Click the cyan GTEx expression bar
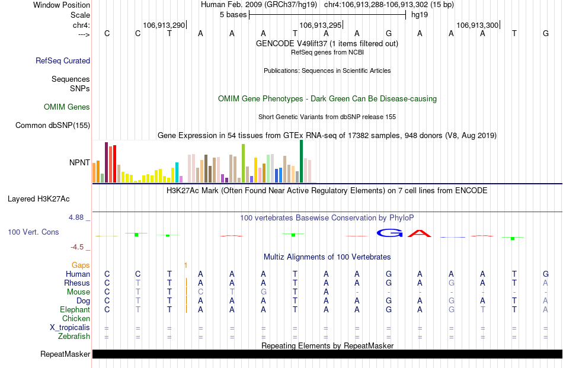Screen dimensions: 563x368 [177, 172]
